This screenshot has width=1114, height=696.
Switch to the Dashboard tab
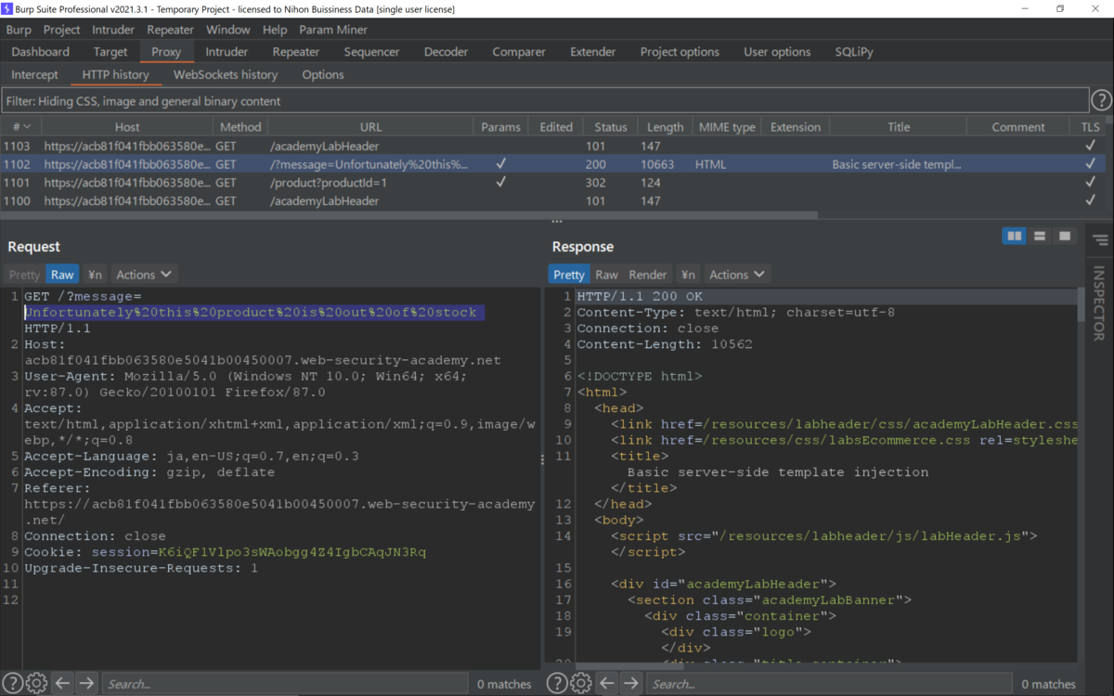(x=41, y=52)
